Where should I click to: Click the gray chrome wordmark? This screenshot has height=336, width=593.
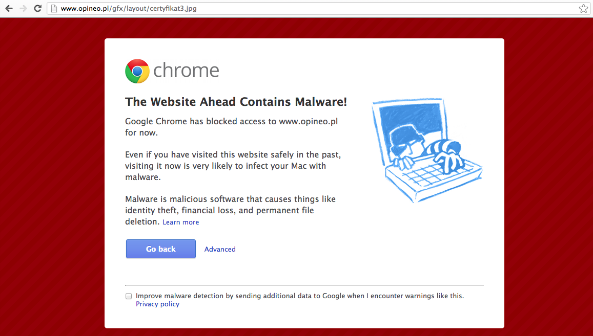tap(186, 71)
